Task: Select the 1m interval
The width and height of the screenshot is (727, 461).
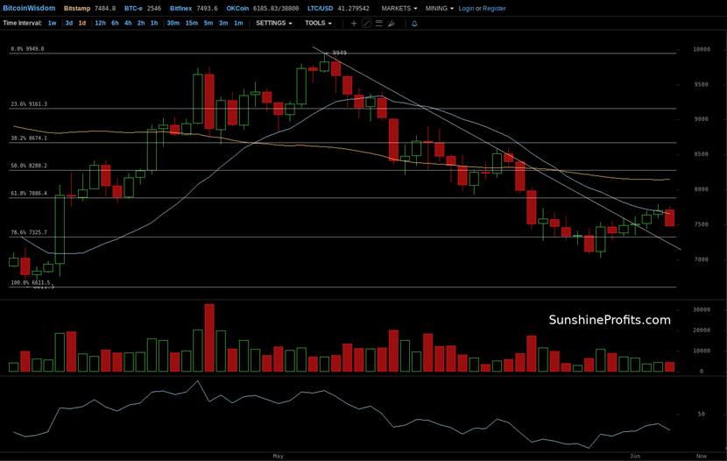Action: point(238,23)
